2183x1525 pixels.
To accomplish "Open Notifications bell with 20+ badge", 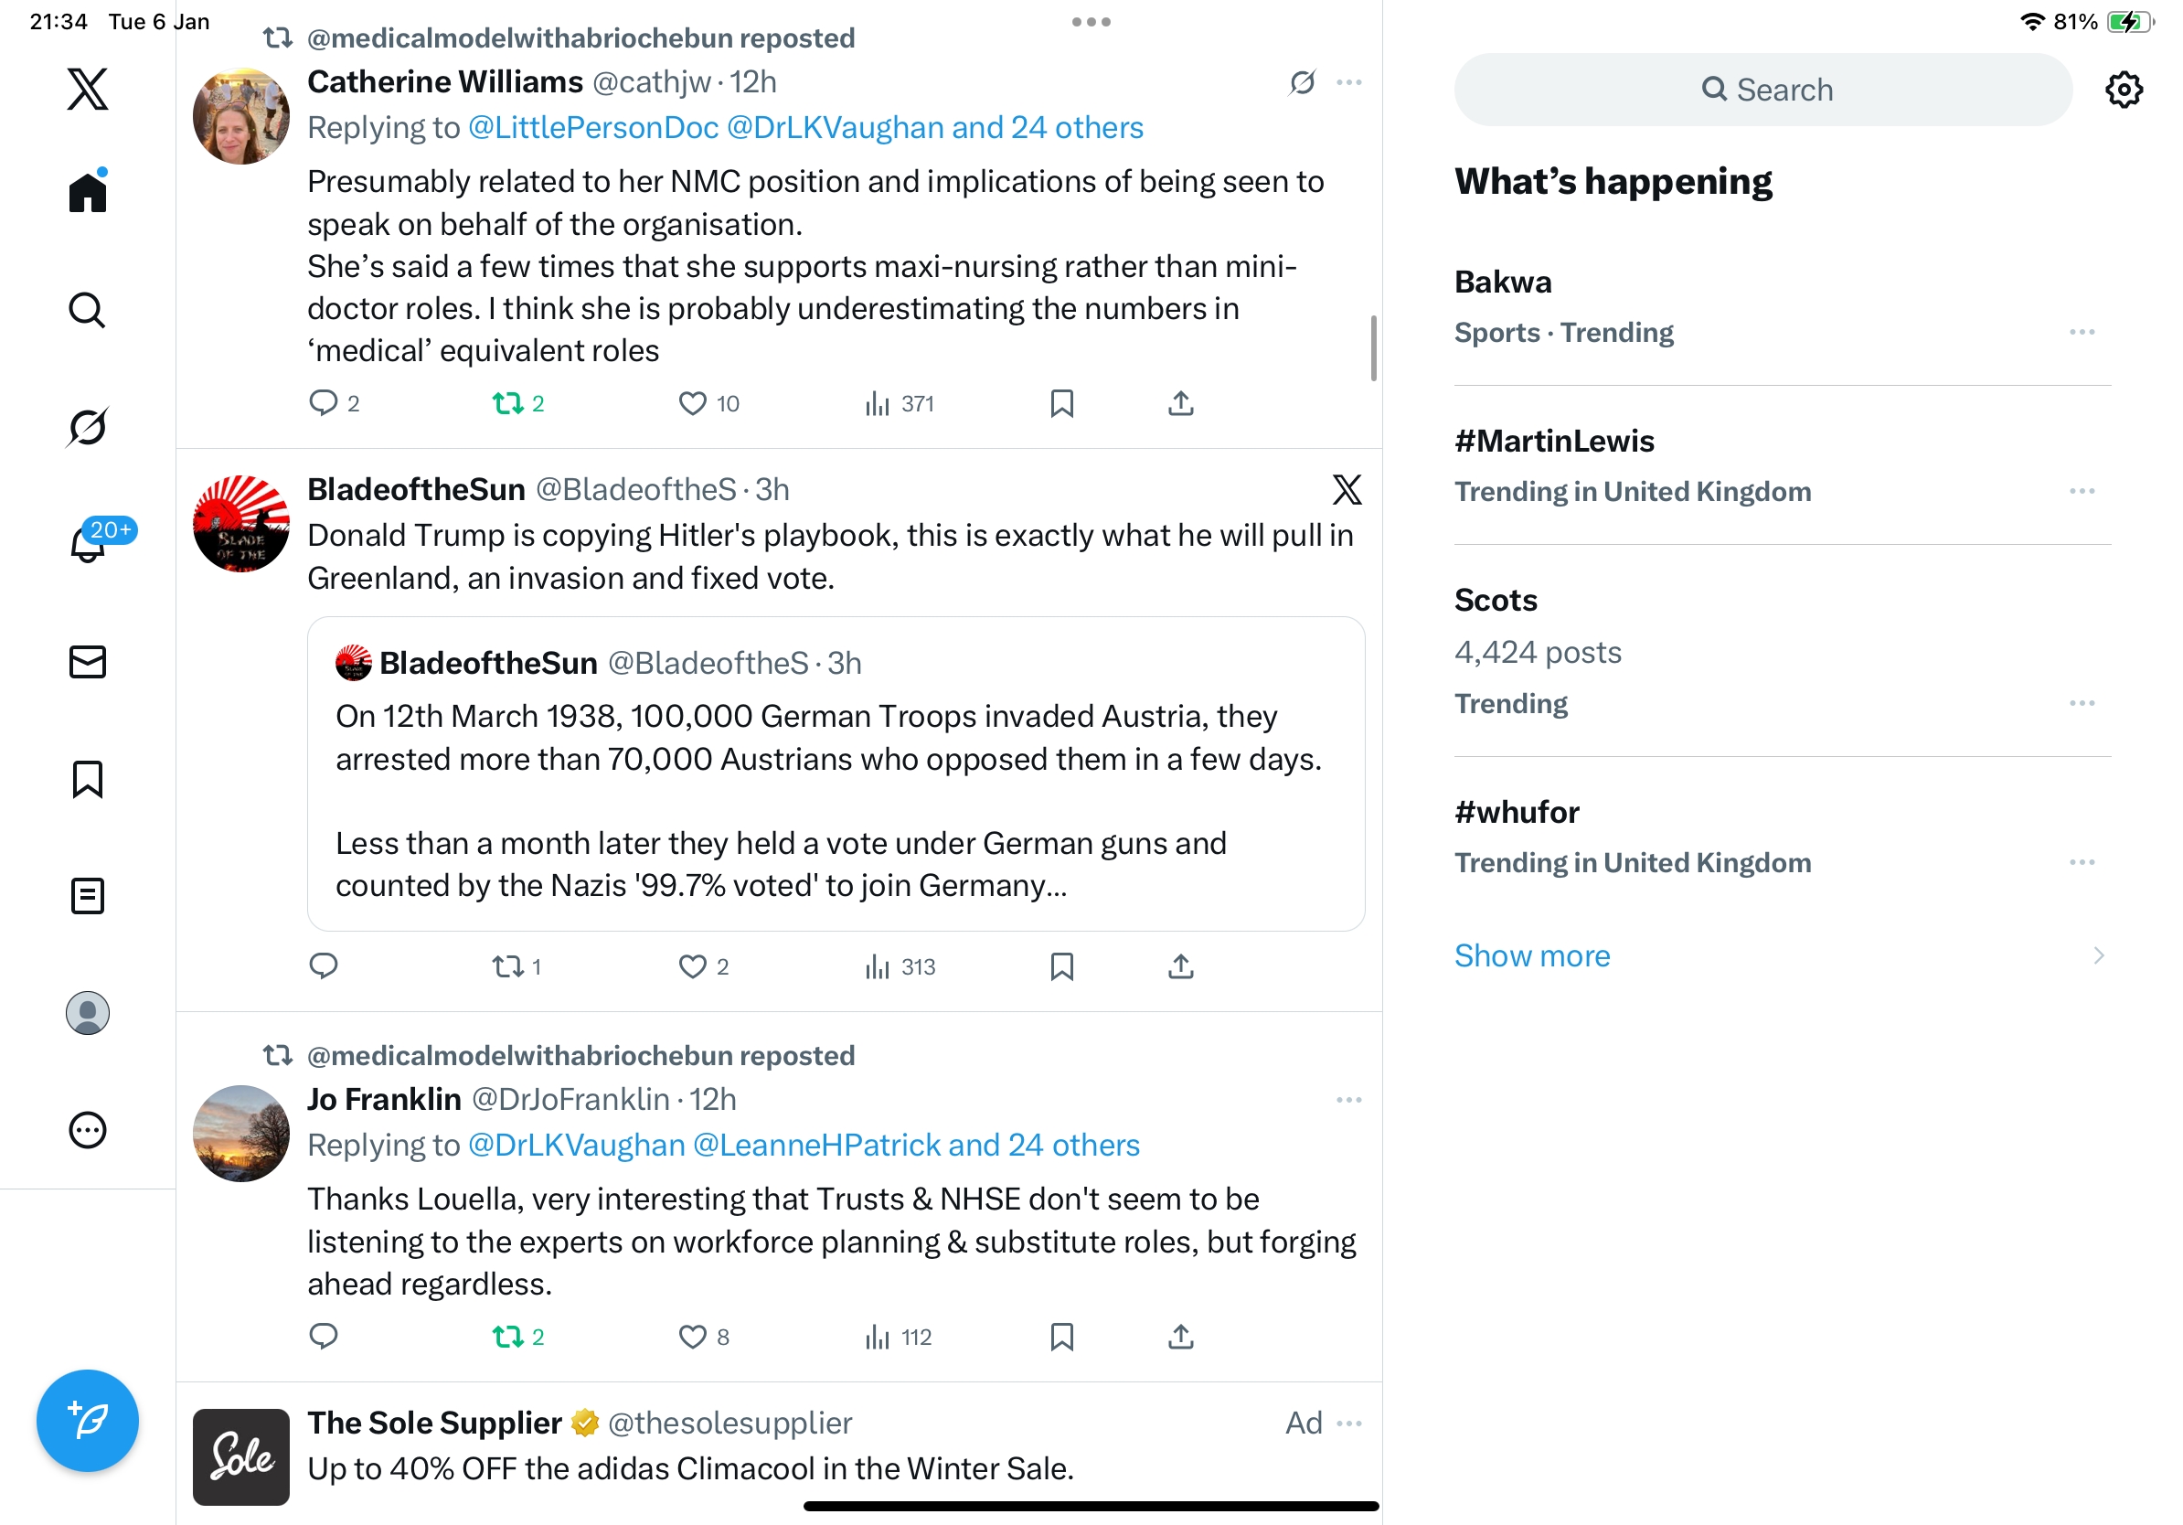I will [88, 544].
